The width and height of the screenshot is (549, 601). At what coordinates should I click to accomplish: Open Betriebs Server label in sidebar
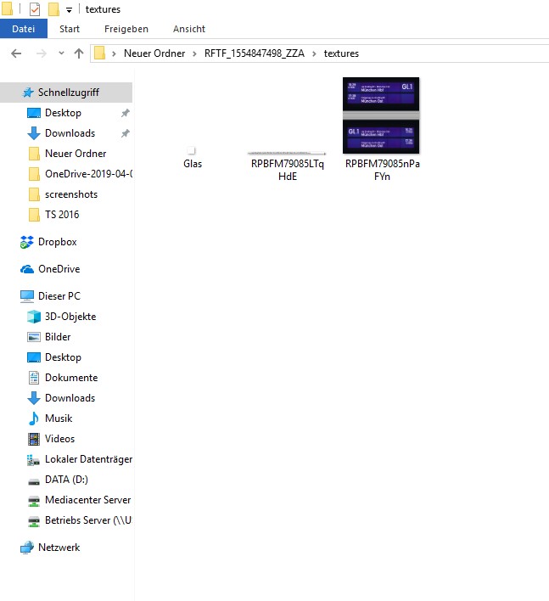click(x=88, y=520)
